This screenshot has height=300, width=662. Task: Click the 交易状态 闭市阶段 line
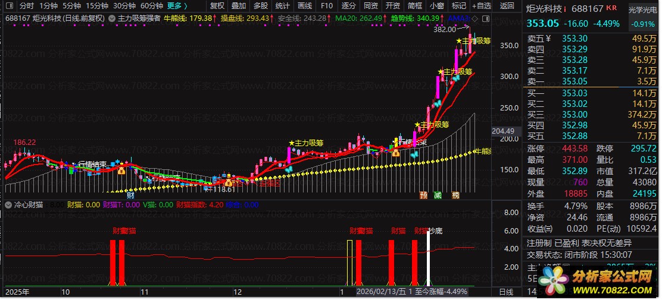click(x=580, y=255)
